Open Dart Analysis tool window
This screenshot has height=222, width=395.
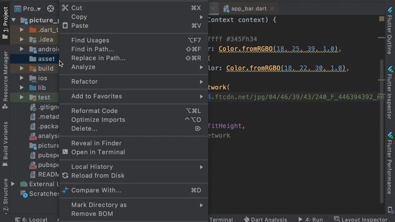click(265, 220)
